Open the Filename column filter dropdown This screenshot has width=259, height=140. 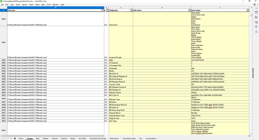[102, 10]
